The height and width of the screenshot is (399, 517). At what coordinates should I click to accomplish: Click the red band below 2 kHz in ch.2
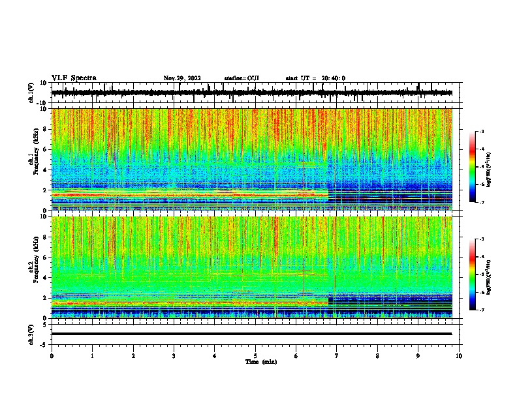tap(190, 303)
